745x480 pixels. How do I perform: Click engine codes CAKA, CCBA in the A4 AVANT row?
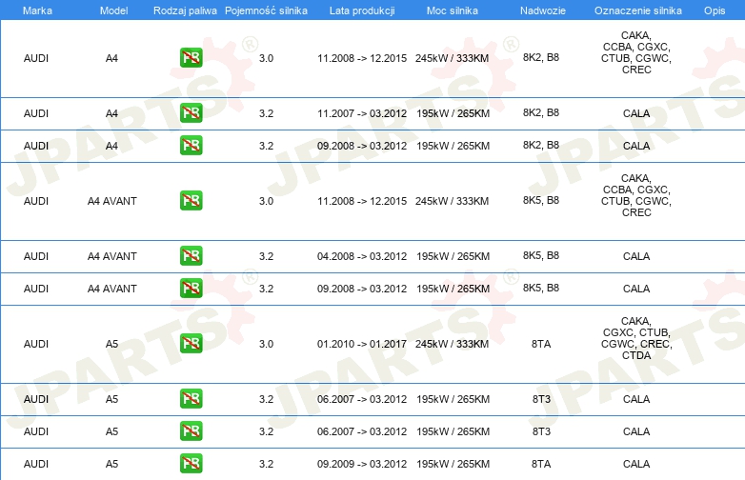pos(636,195)
